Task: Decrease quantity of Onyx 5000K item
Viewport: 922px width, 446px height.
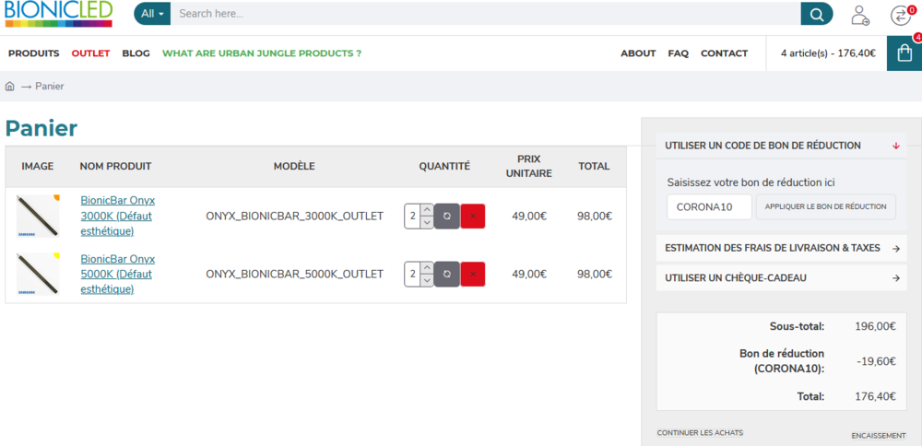Action: coord(428,280)
